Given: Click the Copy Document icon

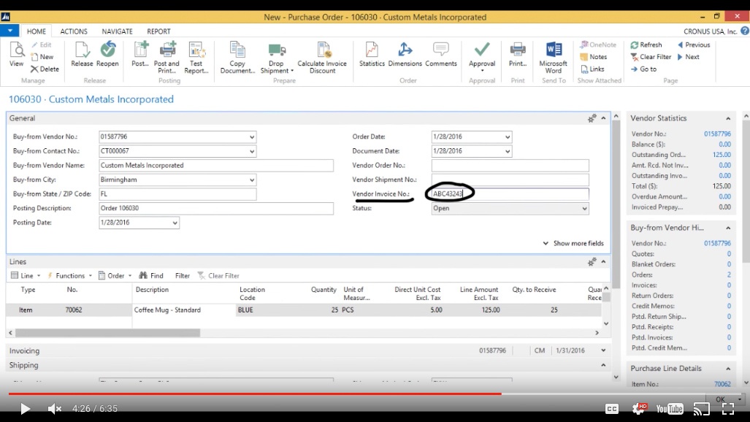Looking at the screenshot, I should 237,58.
